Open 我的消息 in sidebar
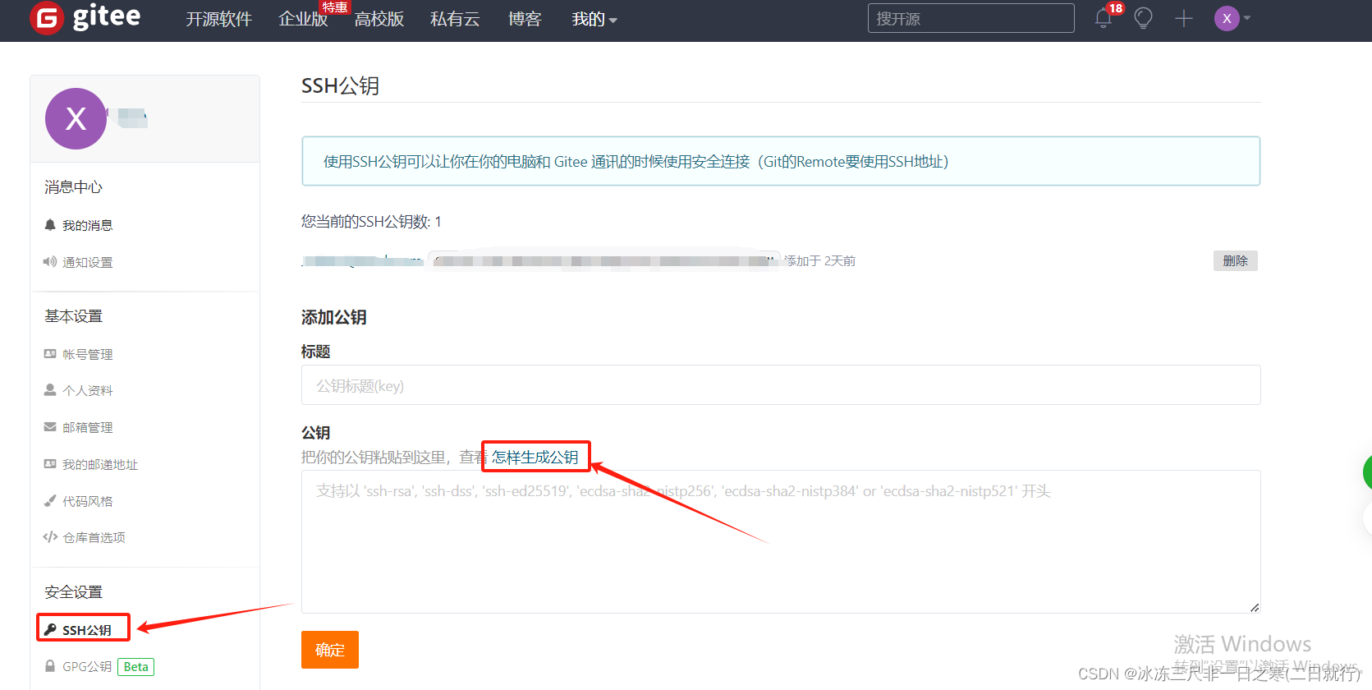This screenshot has width=1372, height=690. (x=87, y=225)
